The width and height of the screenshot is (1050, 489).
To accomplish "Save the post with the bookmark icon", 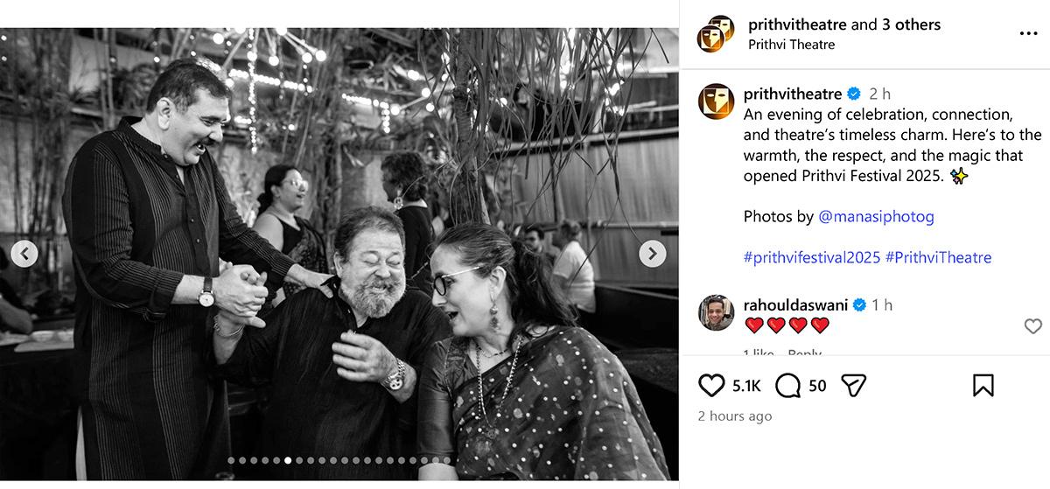I will point(983,385).
